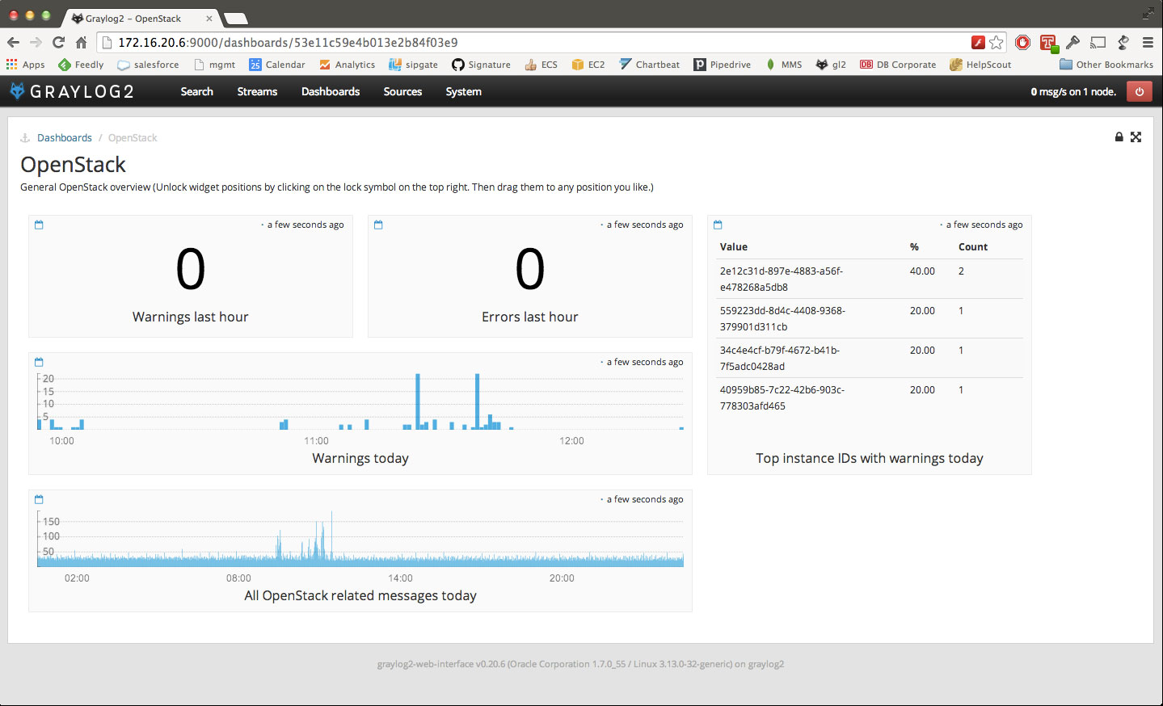
Task: Click All OpenStack related messages chart
Action: pos(360,539)
